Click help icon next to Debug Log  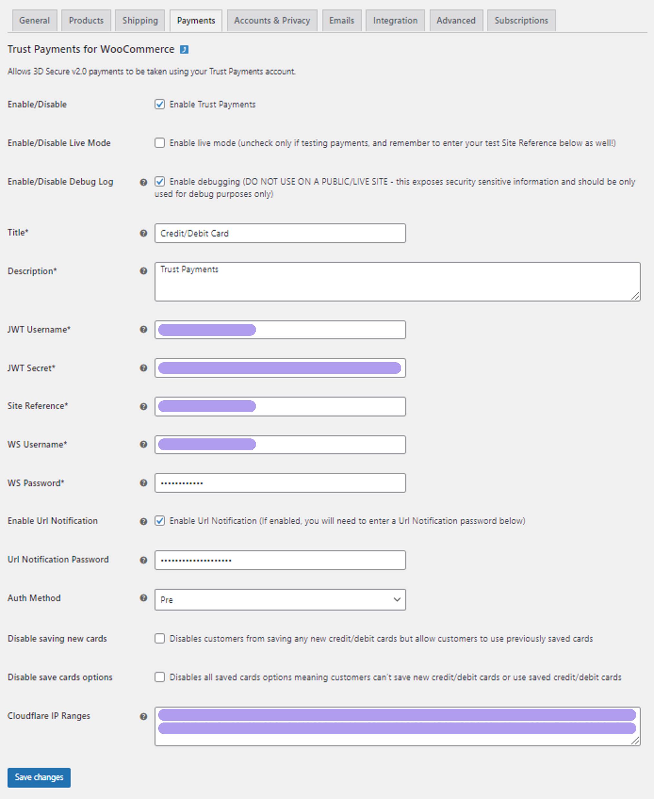(x=143, y=182)
